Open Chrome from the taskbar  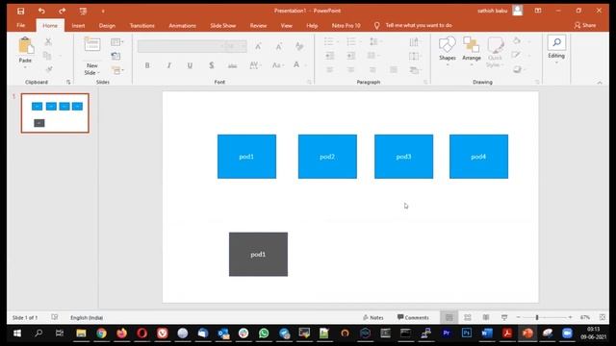pyautogui.click(x=101, y=334)
